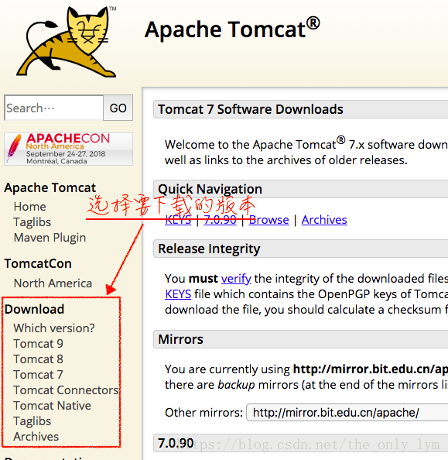The image size is (448, 460).
Task: Click the Apache Tomcat cat logo
Action: coord(67,42)
